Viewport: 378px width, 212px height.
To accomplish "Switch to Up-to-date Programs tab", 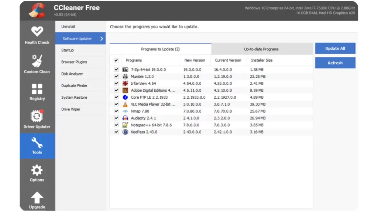I will (x=261, y=49).
